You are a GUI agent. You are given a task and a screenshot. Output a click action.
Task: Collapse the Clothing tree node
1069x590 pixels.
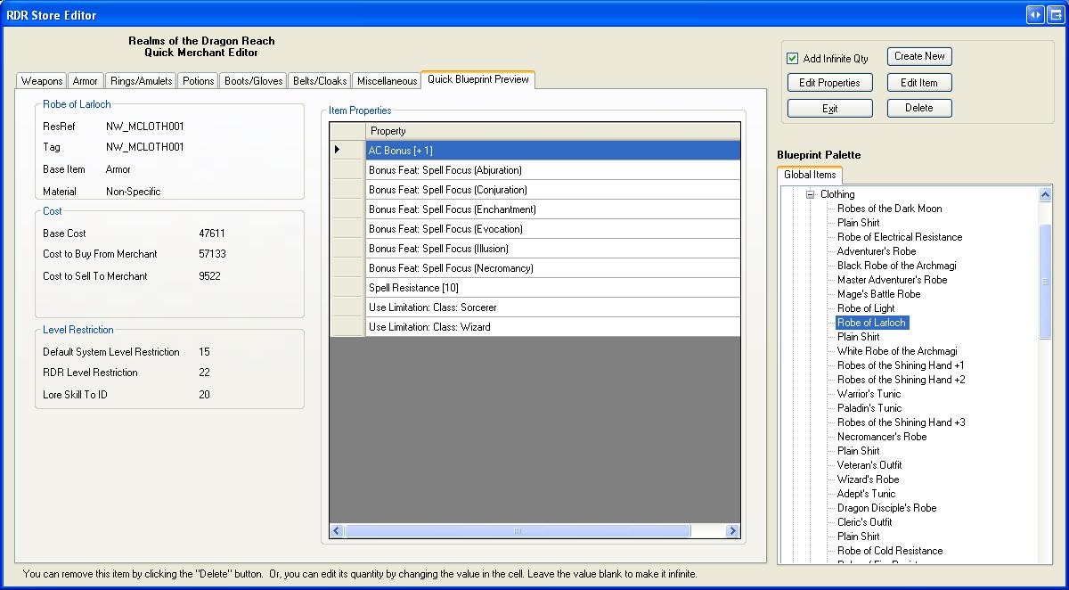tap(811, 194)
